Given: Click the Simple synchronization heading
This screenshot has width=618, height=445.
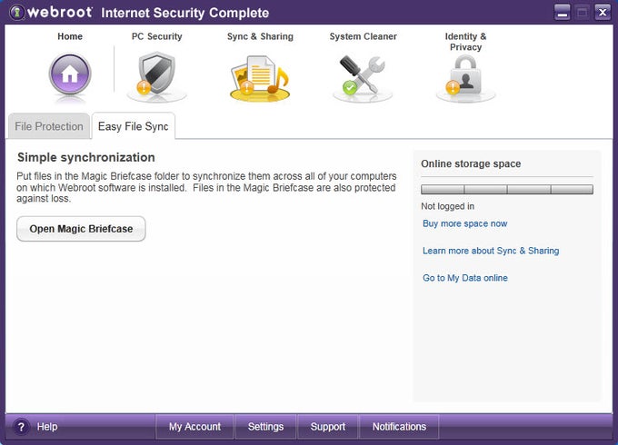Looking at the screenshot, I should point(86,157).
